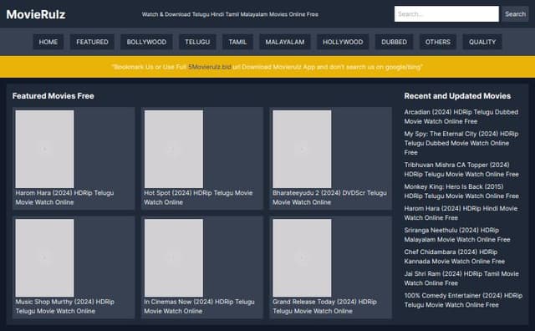Focus the Search input field
Screen dimensions: 535x331
point(446,14)
